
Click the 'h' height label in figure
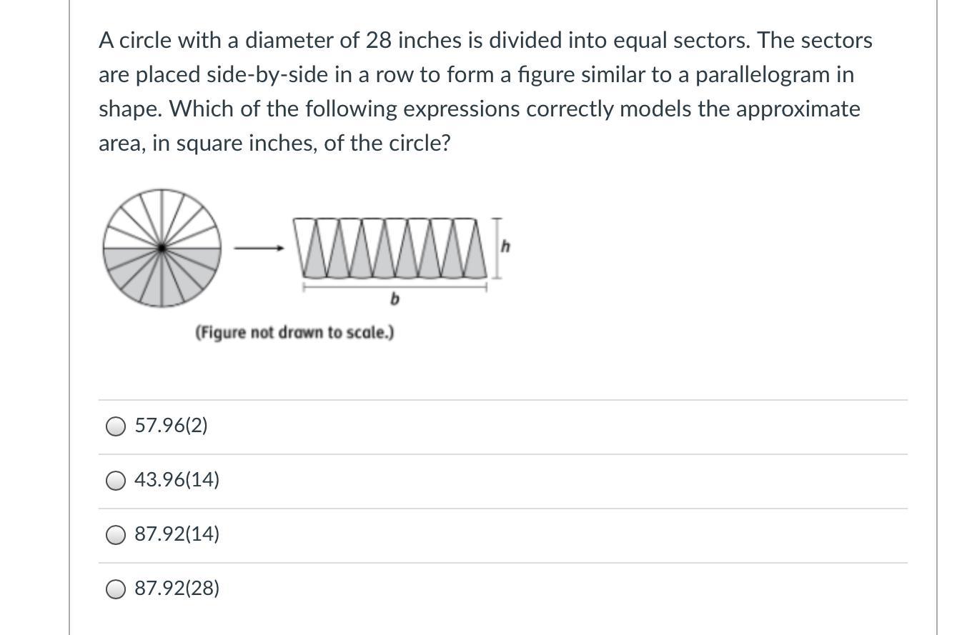click(505, 247)
